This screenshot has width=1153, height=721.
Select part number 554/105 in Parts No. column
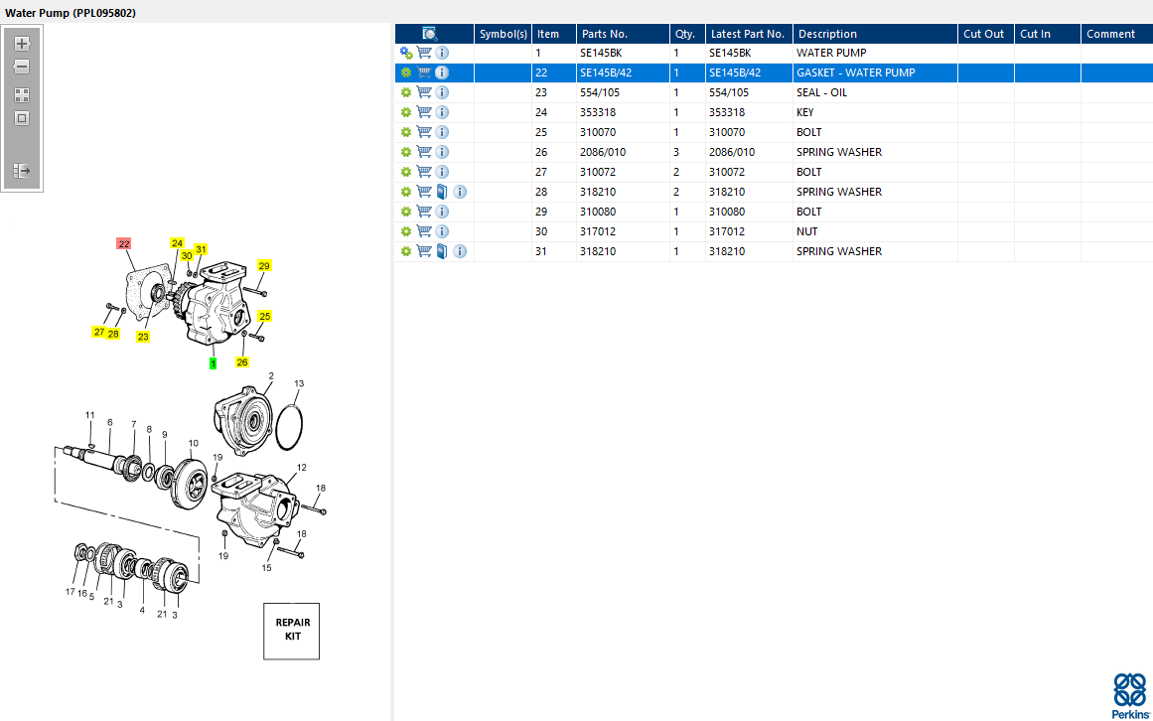point(599,92)
